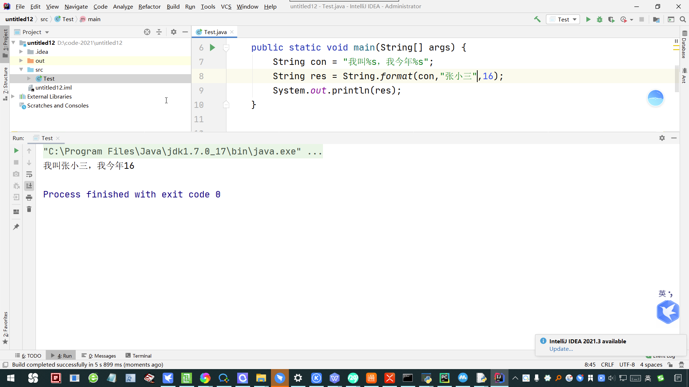689x387 pixels.
Task: Expand the out folder in the Project tree
Action: point(21,61)
